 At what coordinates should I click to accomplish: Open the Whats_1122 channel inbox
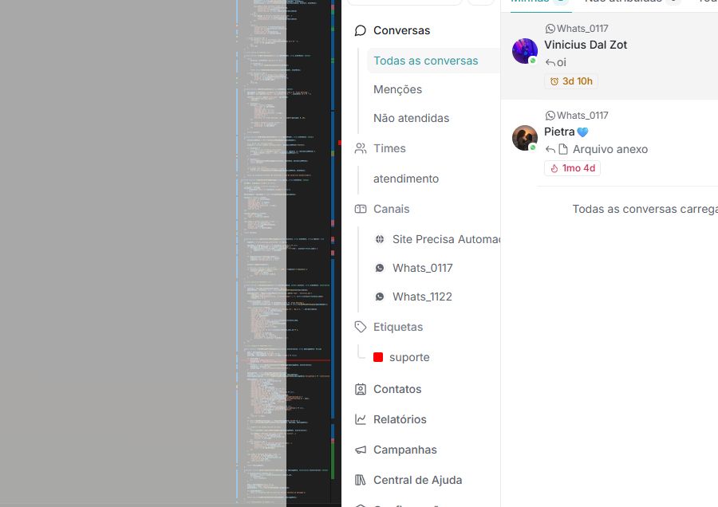coord(422,297)
